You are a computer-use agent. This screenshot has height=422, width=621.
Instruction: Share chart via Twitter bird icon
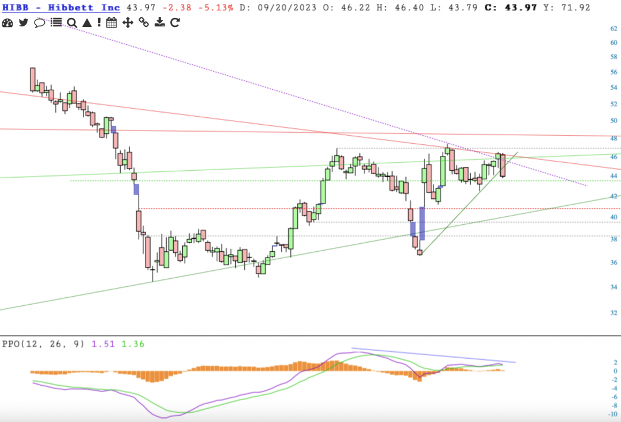coord(24,22)
